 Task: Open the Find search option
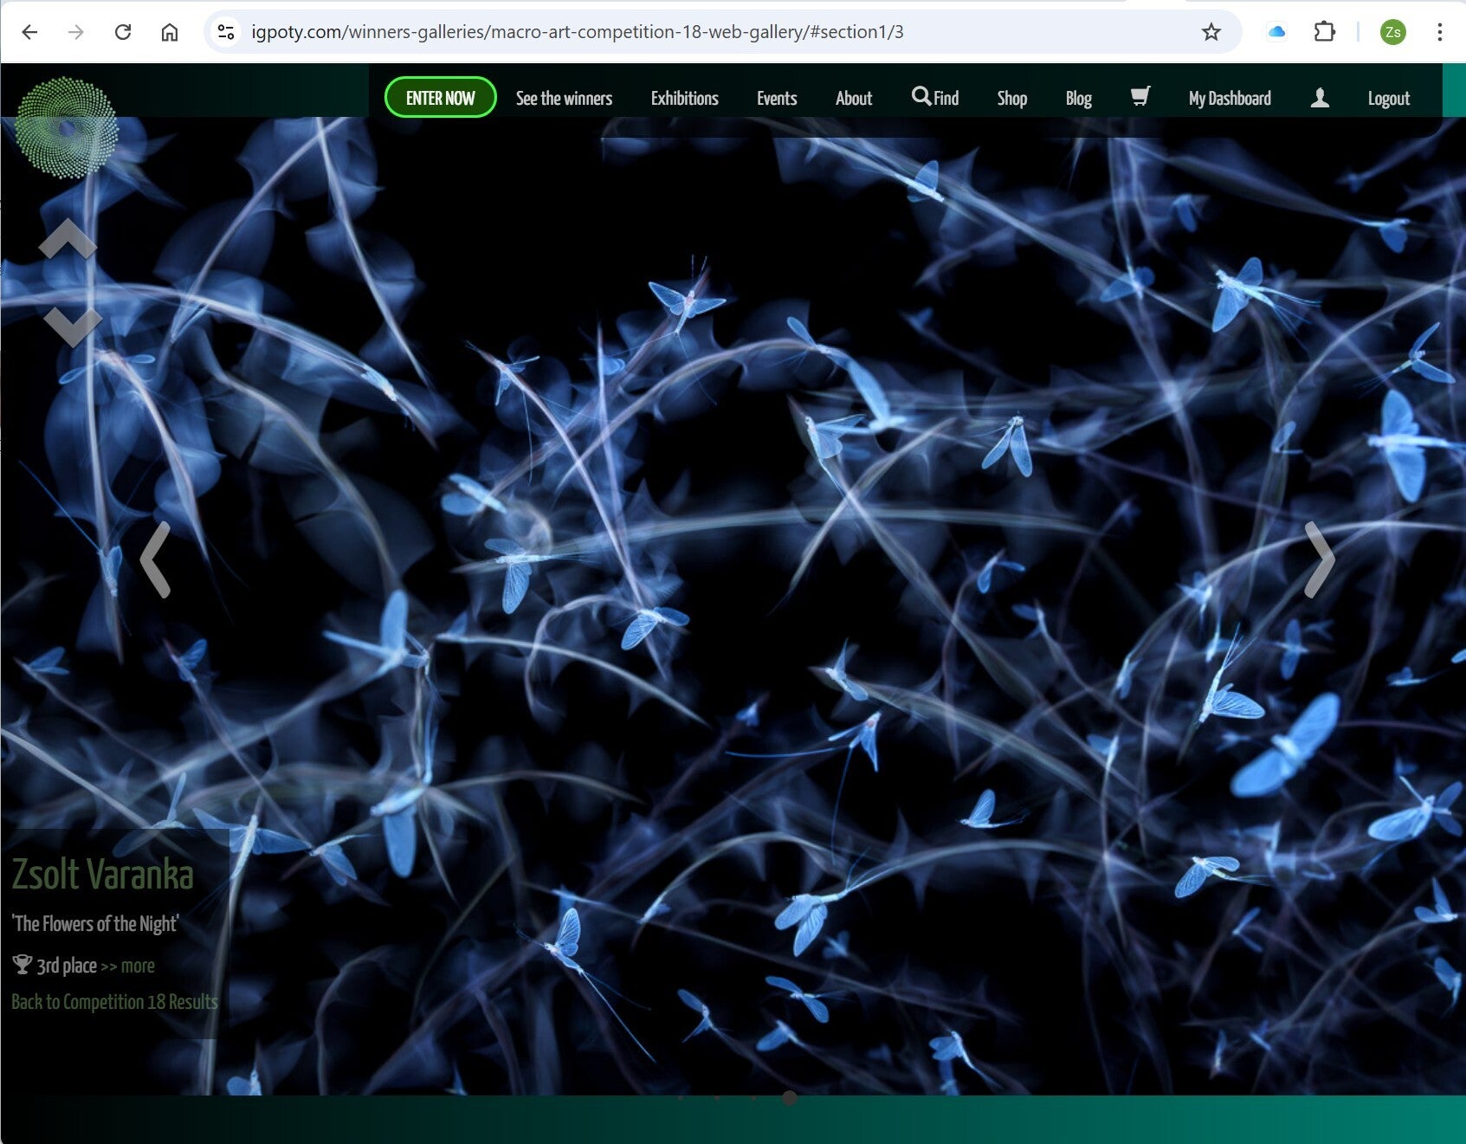pyautogui.click(x=935, y=98)
